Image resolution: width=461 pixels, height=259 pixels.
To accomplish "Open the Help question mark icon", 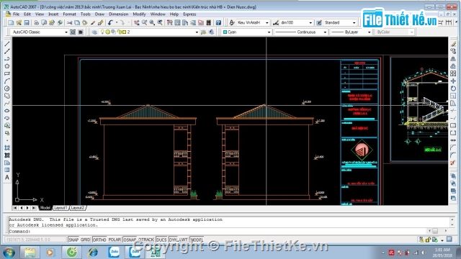I will click(x=218, y=22).
